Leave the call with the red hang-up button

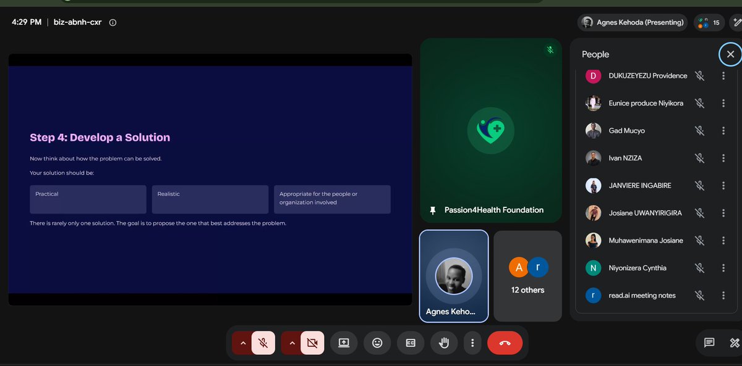(x=505, y=343)
